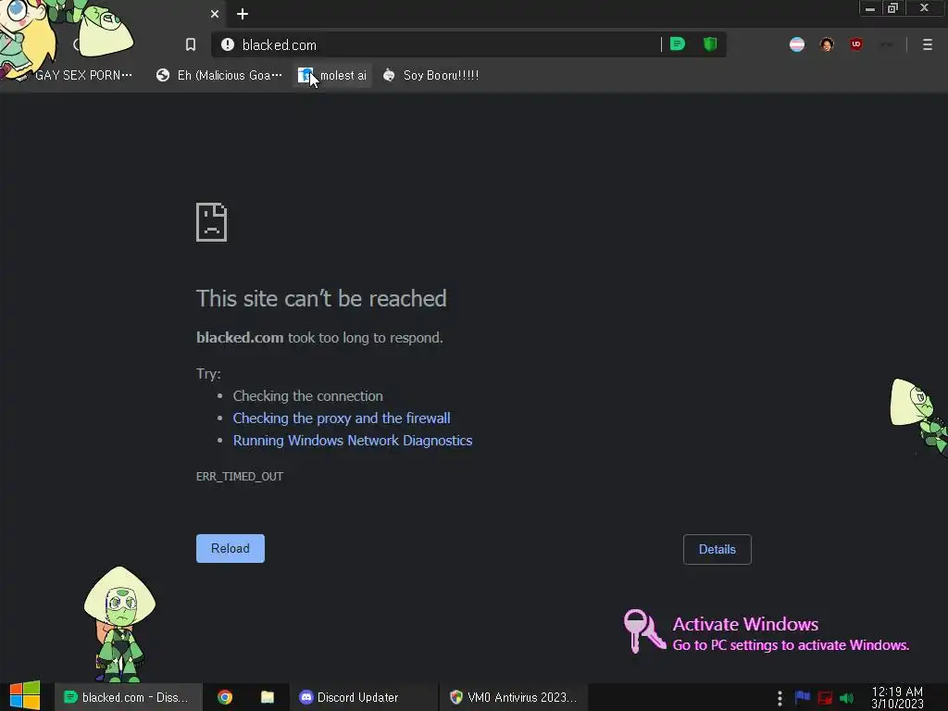The height and width of the screenshot is (711, 948).
Task: Open Checking the proxy and the firewall link
Action: coord(342,418)
